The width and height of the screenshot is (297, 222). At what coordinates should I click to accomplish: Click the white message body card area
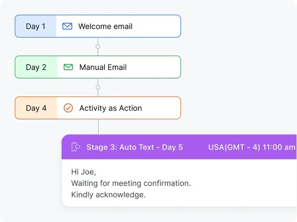[179, 183]
